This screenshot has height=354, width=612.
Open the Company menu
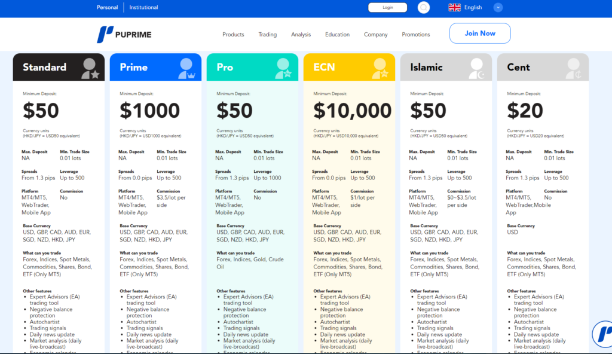(x=375, y=35)
